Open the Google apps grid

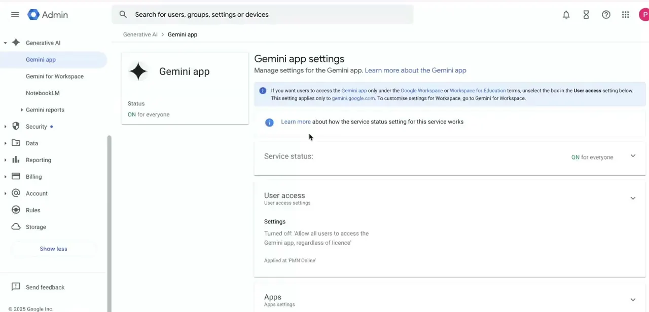tap(626, 15)
